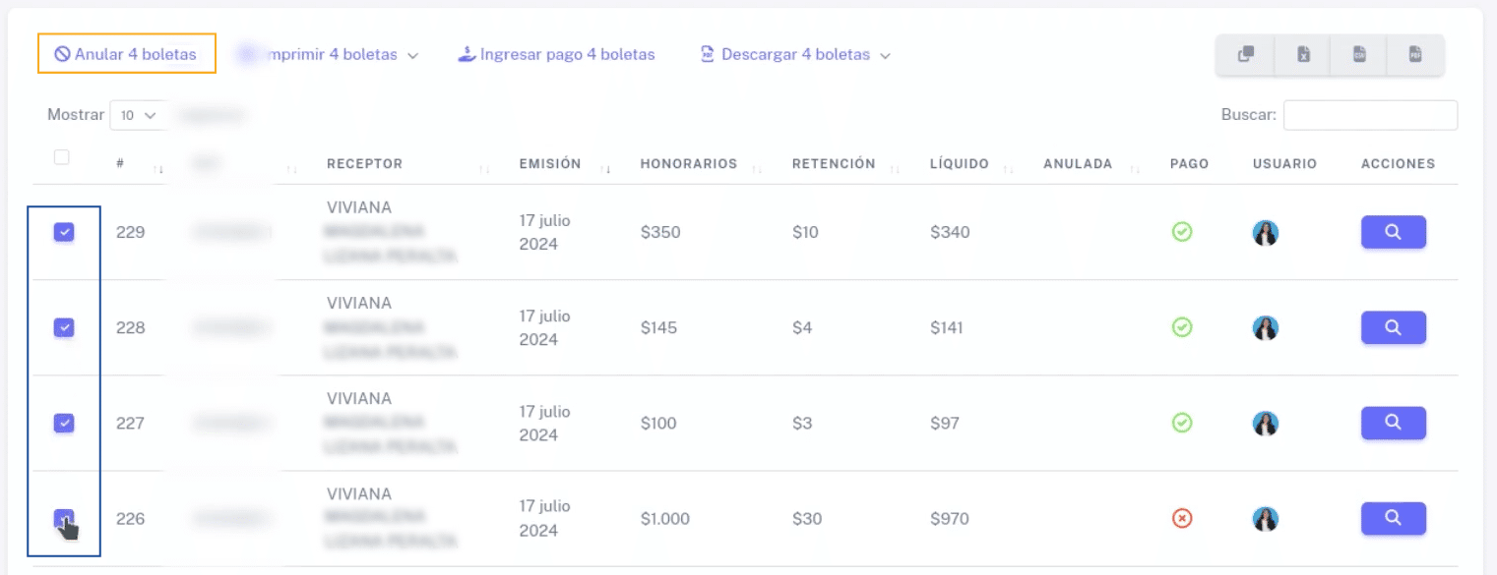Image resolution: width=1497 pixels, height=575 pixels.
Task: Export the table as PDF
Action: click(1414, 55)
